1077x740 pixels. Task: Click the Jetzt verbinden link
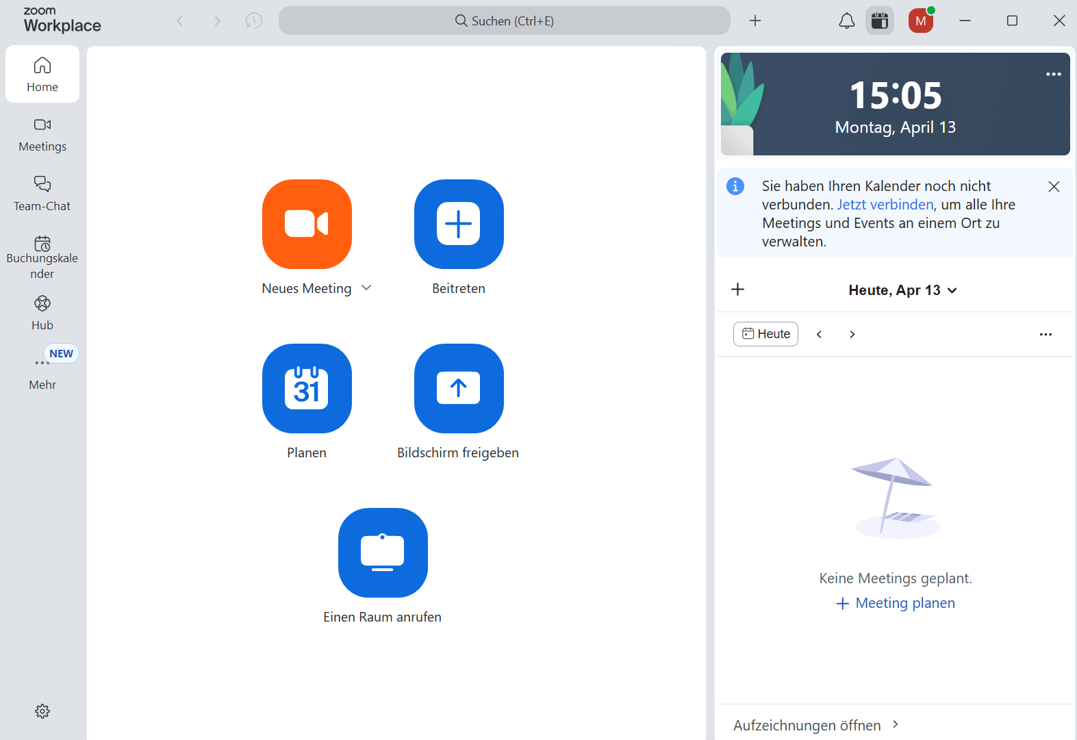click(x=885, y=205)
